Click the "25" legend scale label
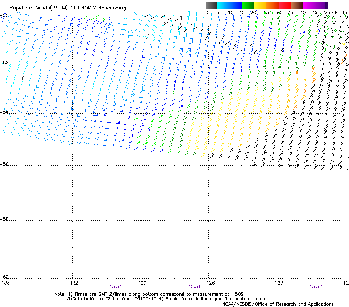The height and width of the screenshot is (307, 349). click(x=266, y=13)
